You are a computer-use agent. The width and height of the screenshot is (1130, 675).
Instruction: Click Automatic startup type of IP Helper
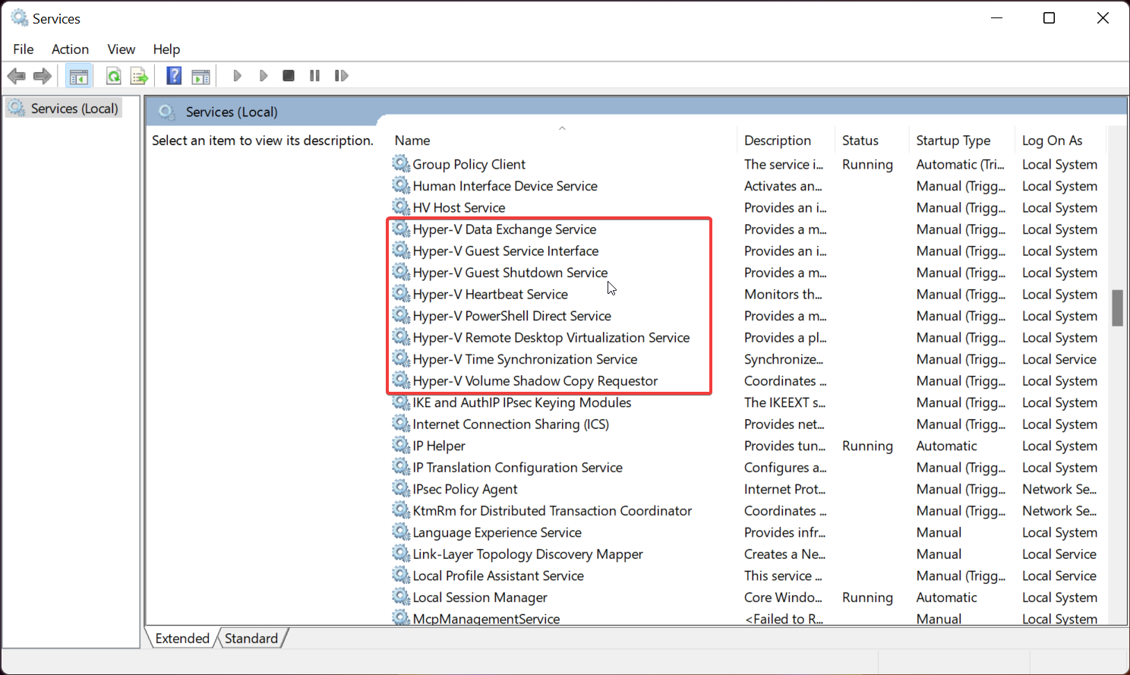coord(946,446)
